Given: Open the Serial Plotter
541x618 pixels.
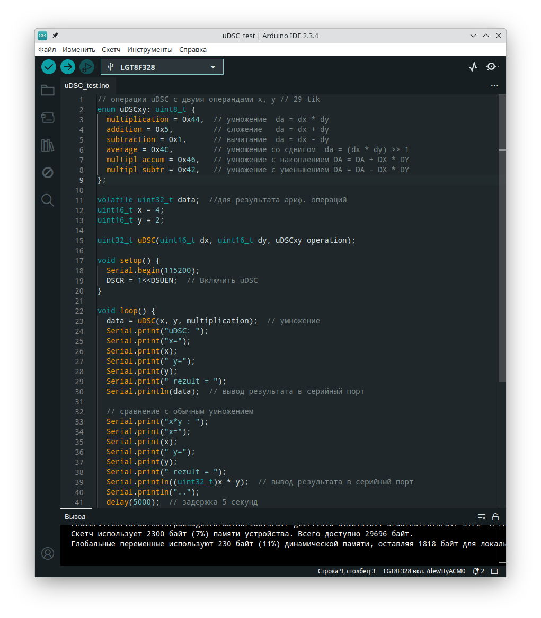Looking at the screenshot, I should [x=473, y=67].
